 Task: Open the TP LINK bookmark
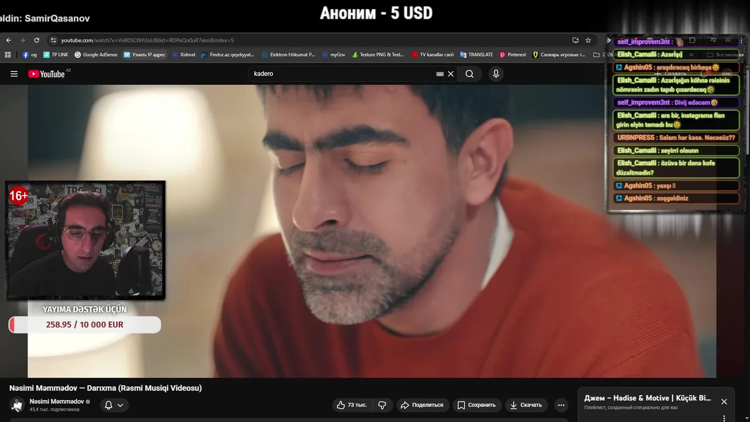(56, 55)
